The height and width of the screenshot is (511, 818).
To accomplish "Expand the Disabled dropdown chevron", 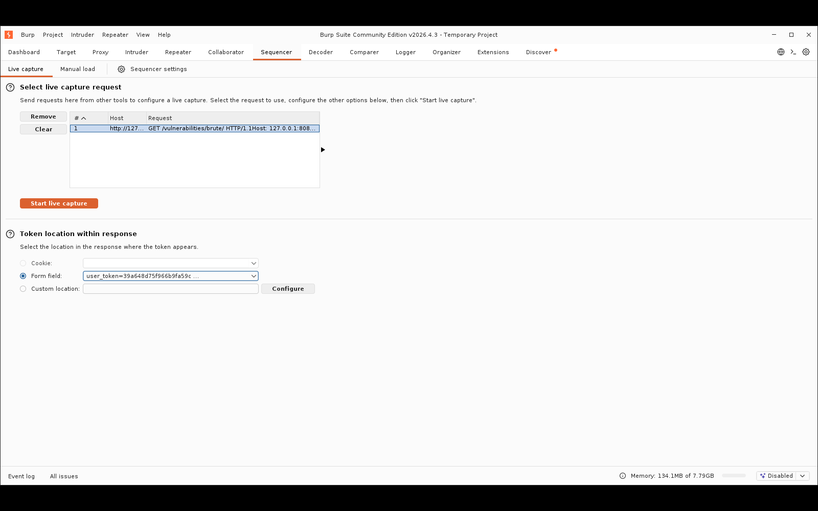I will 803,476.
